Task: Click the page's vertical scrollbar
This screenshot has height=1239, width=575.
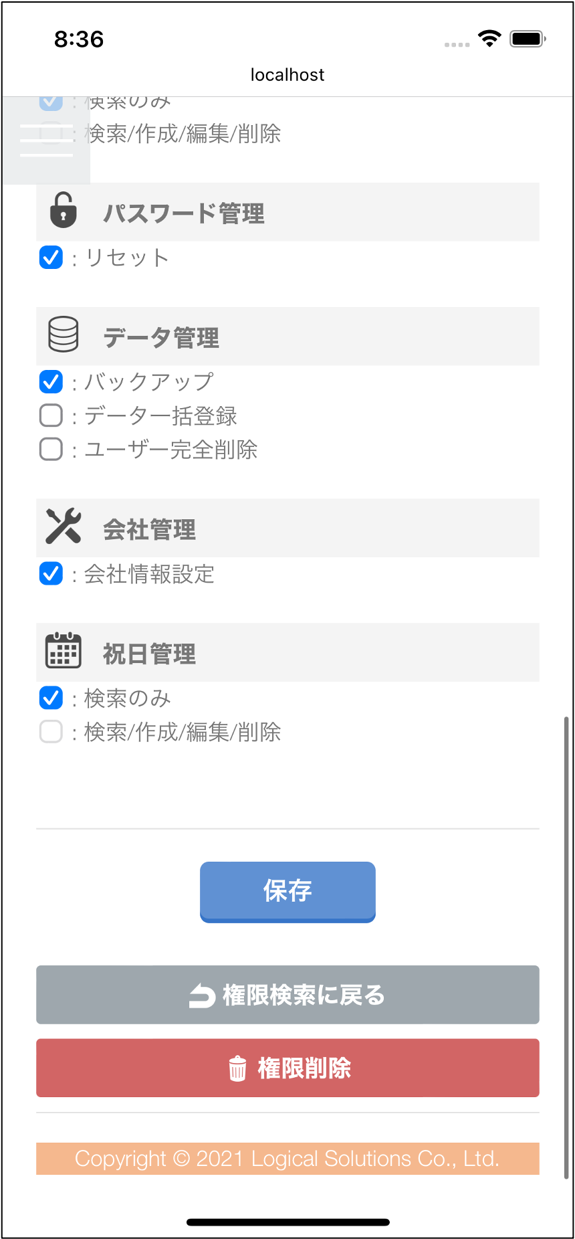Action: (x=566, y=947)
